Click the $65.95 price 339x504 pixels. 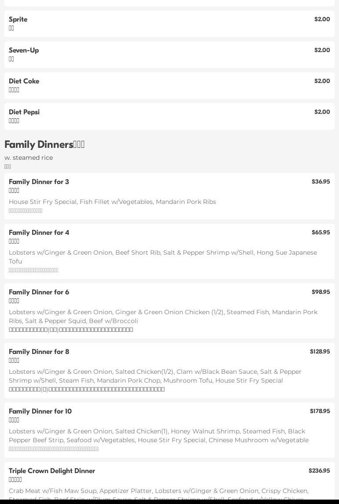pos(321,233)
